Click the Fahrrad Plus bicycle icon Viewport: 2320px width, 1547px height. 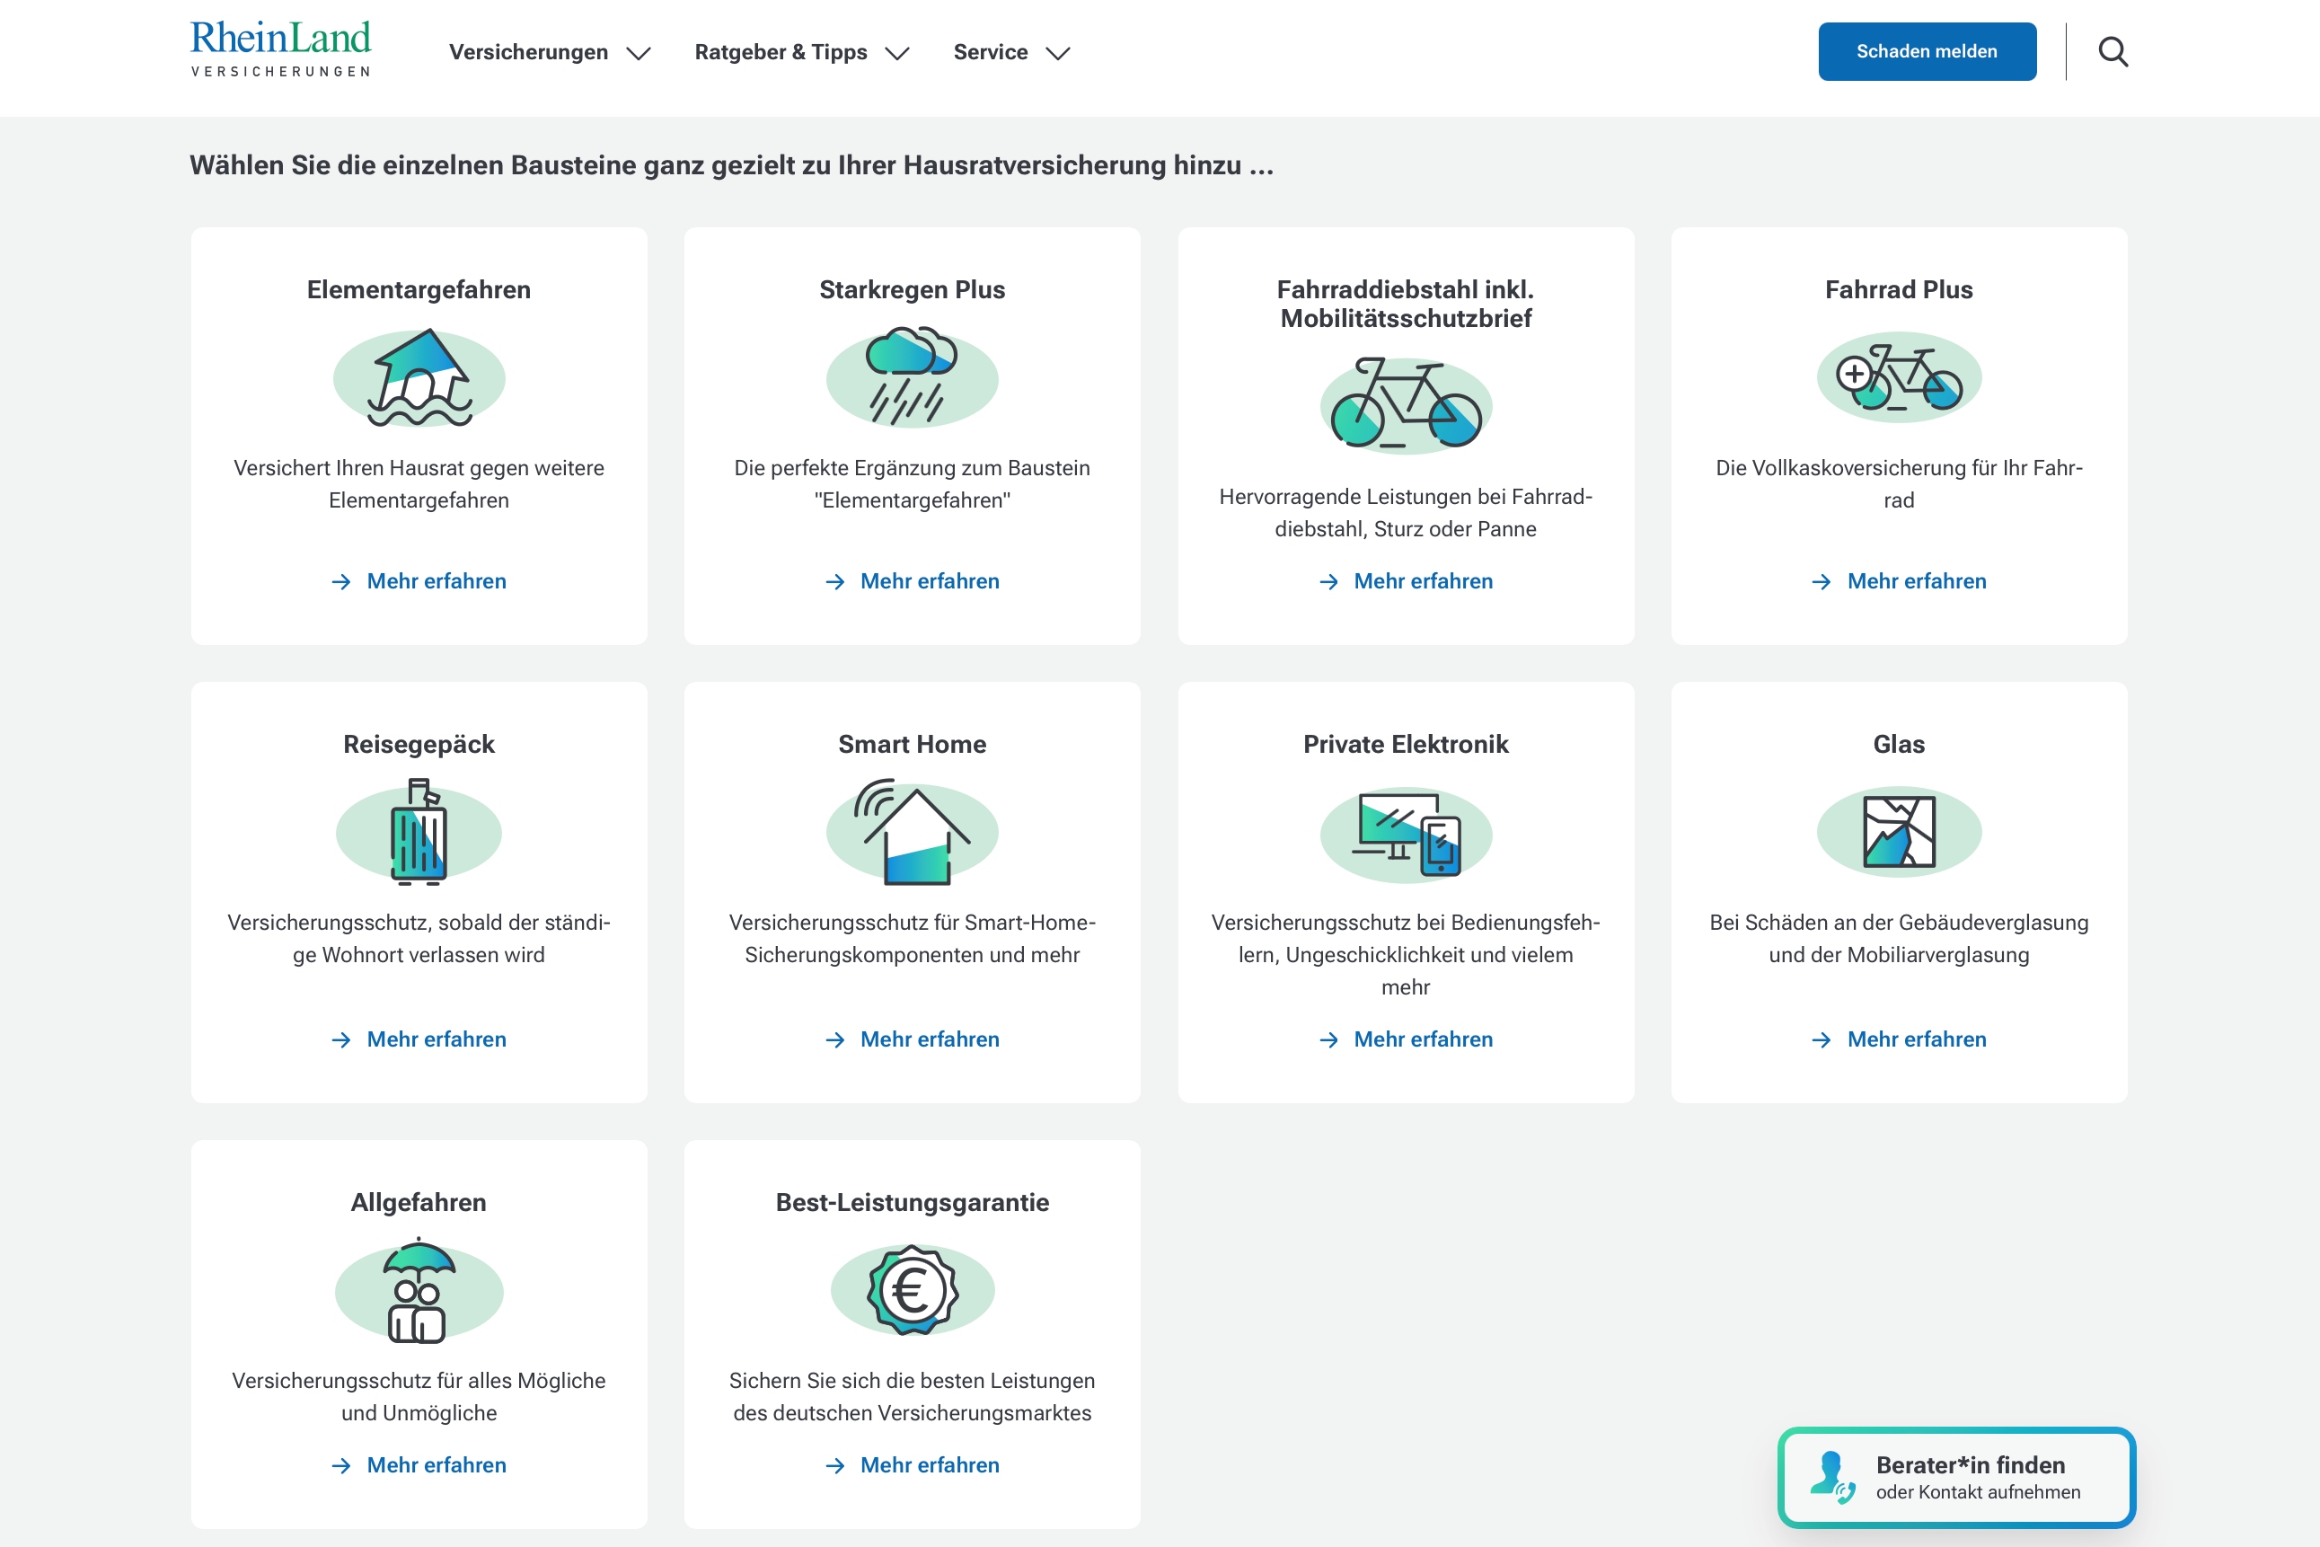pos(1899,378)
